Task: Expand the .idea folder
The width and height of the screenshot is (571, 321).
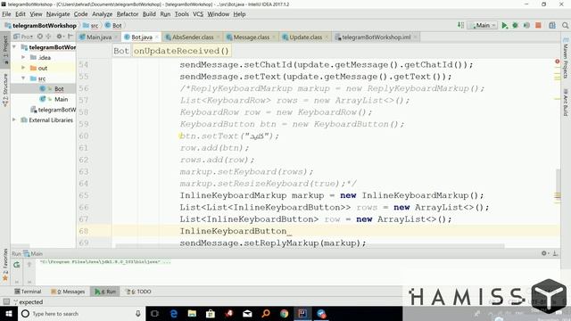Action: pyautogui.click(x=23, y=57)
